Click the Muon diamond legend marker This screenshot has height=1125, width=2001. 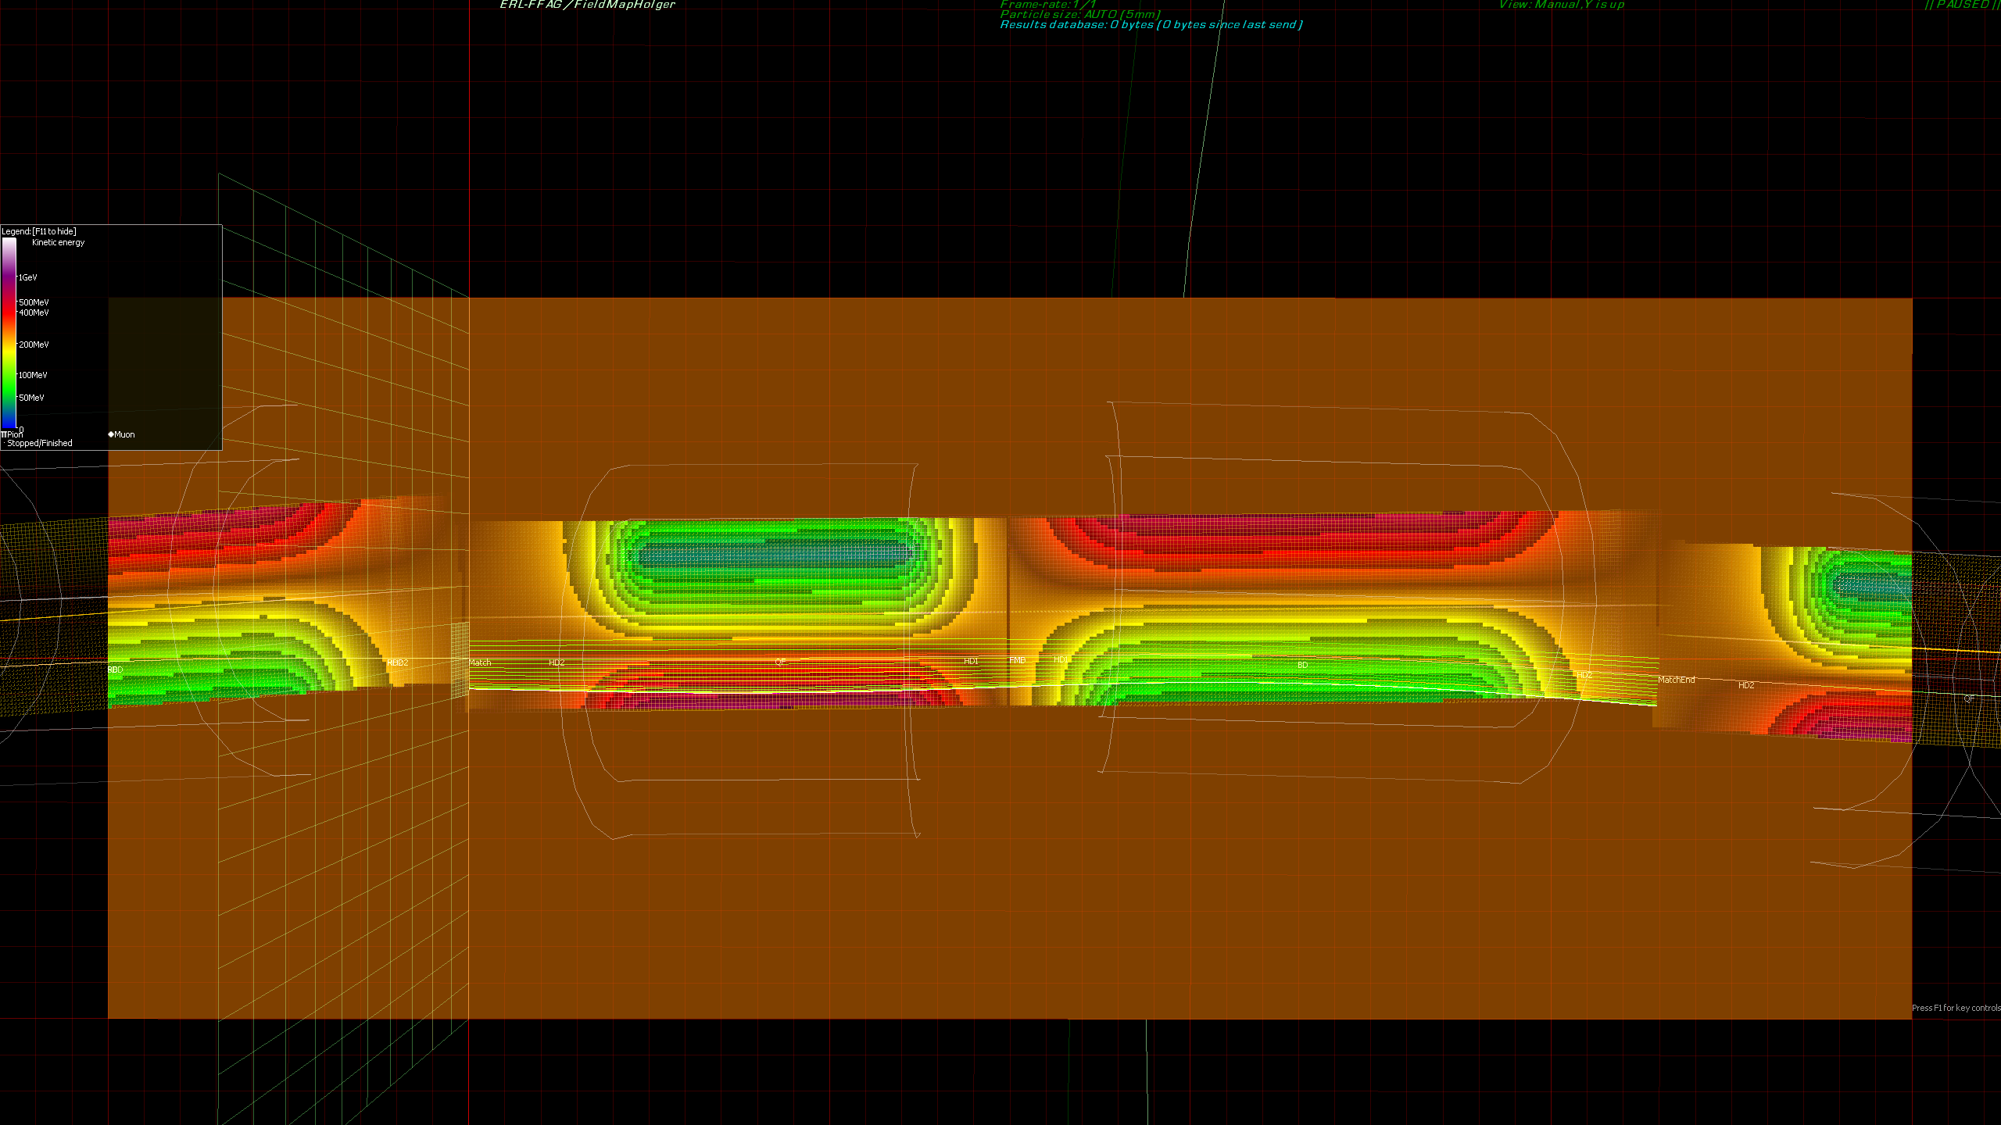pos(111,434)
